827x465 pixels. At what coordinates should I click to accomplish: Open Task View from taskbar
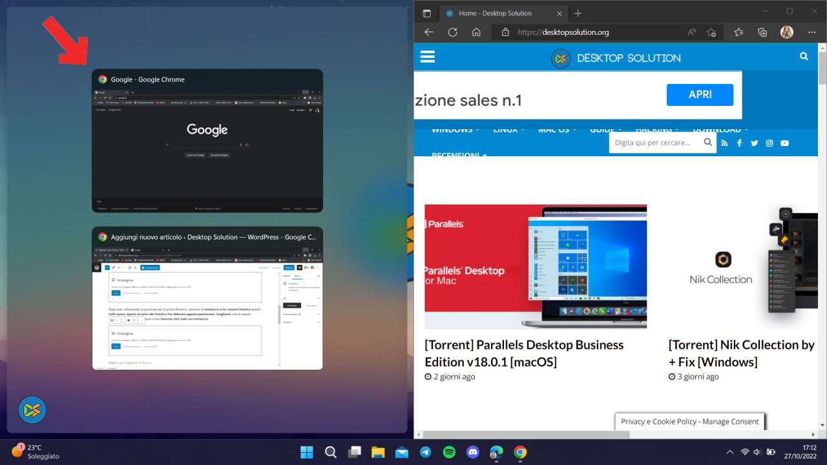[x=354, y=452]
